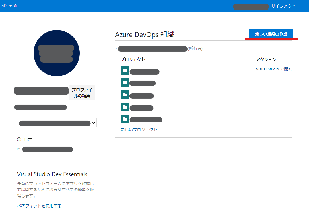Click the first project's folder icon

tap(125, 70)
